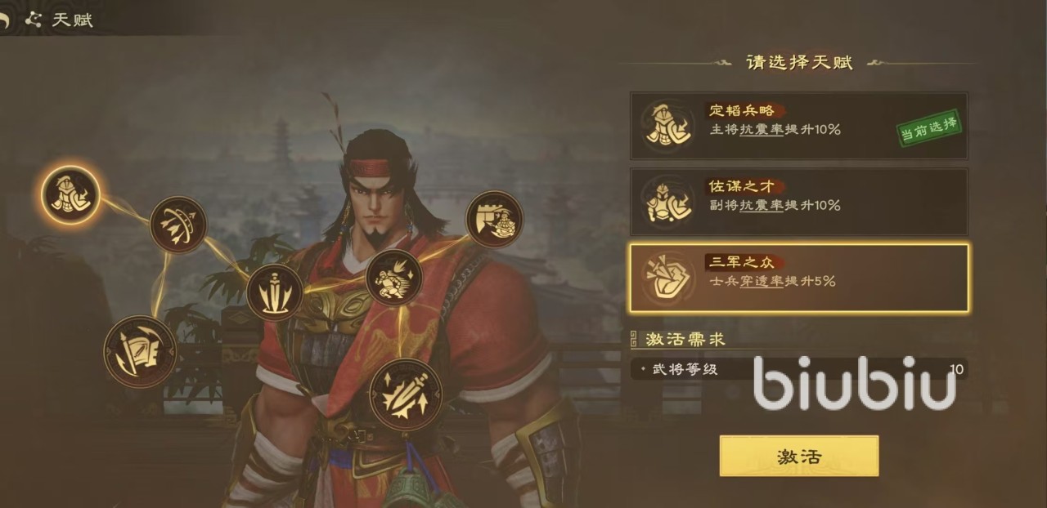Choose the 三军之众 talent option
The image size is (1047, 508).
(x=798, y=278)
